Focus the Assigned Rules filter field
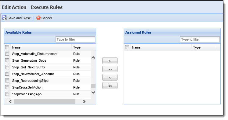The height and width of the screenshot is (120, 228). click(200, 39)
